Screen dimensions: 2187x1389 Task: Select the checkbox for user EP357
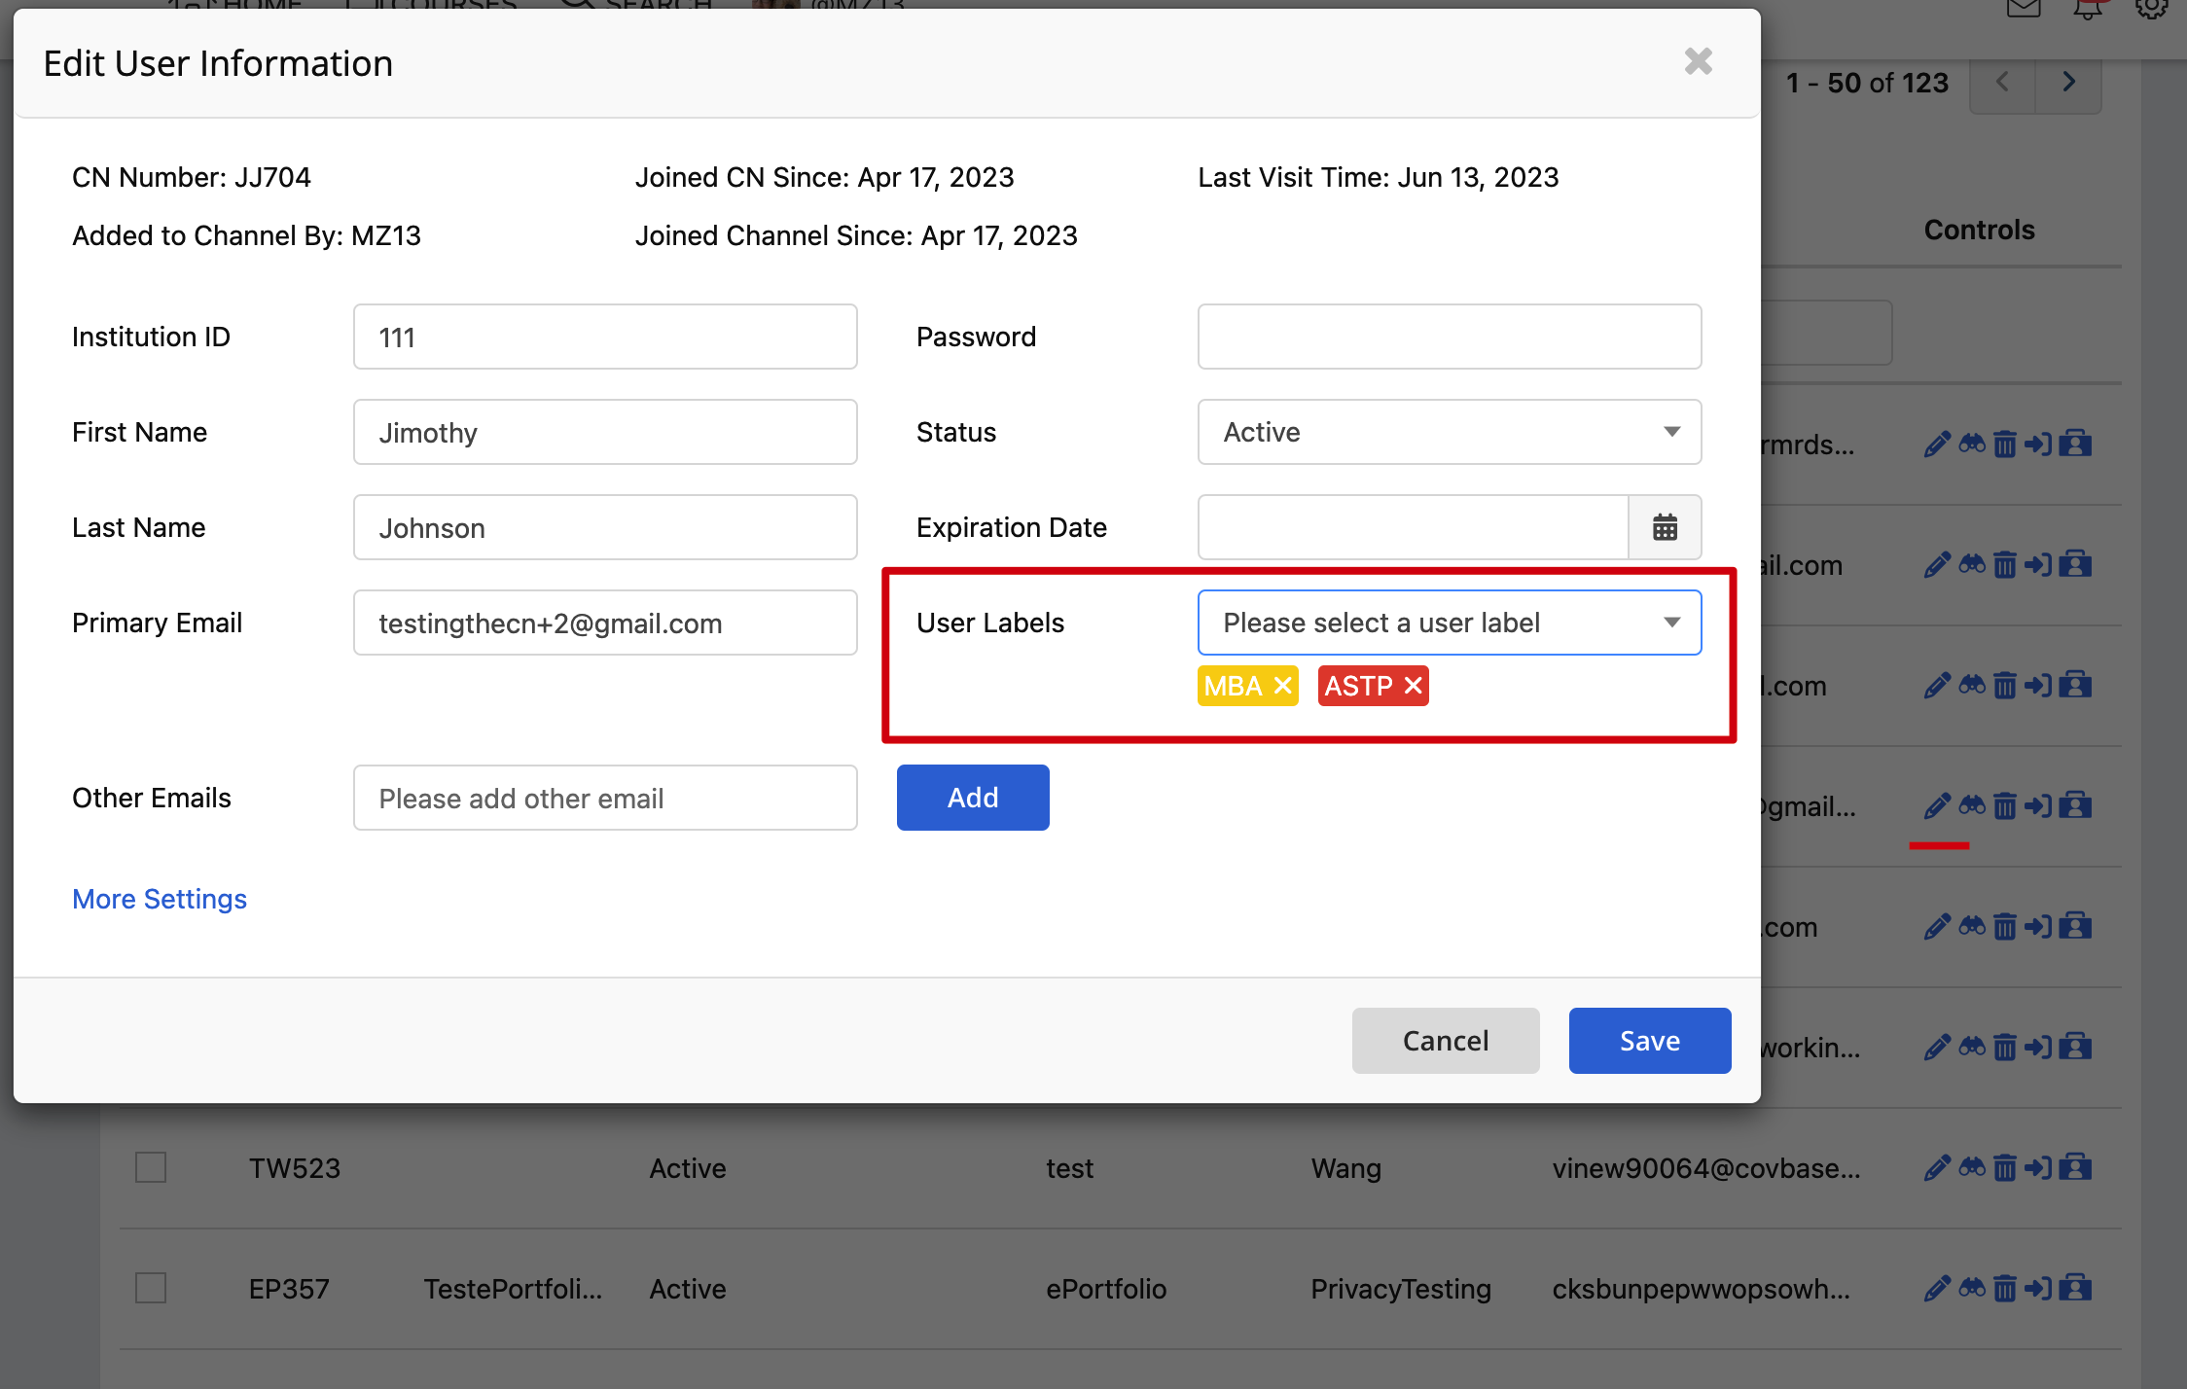(151, 1288)
